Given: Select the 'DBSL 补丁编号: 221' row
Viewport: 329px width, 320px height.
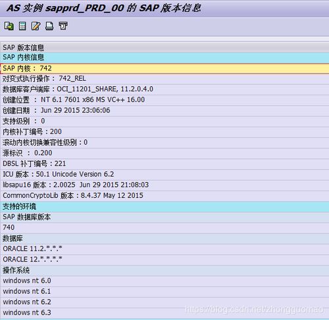Looking at the screenshot, I should click(x=164, y=164).
